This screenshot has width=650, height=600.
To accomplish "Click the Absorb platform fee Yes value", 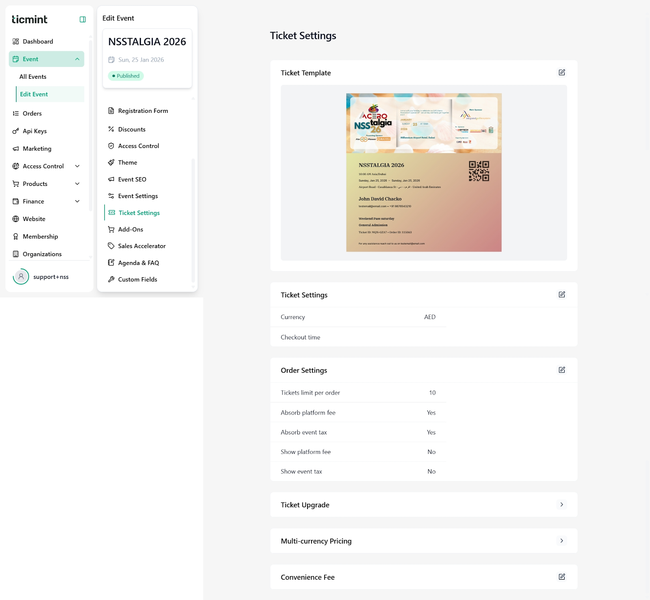I will tap(431, 412).
